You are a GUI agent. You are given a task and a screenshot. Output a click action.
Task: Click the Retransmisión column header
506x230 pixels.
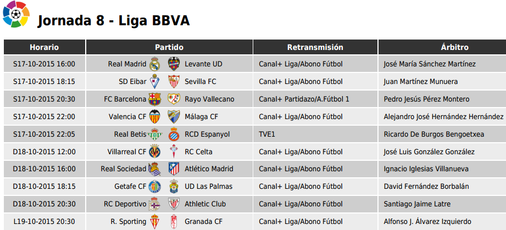pyautogui.click(x=315, y=47)
